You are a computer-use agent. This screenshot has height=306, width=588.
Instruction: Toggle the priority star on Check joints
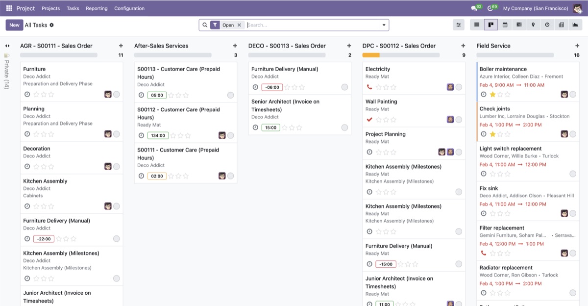tap(493, 134)
